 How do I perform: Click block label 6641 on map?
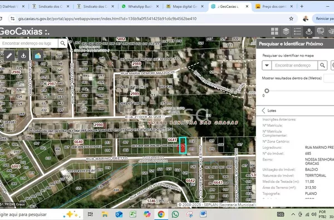[172, 139]
